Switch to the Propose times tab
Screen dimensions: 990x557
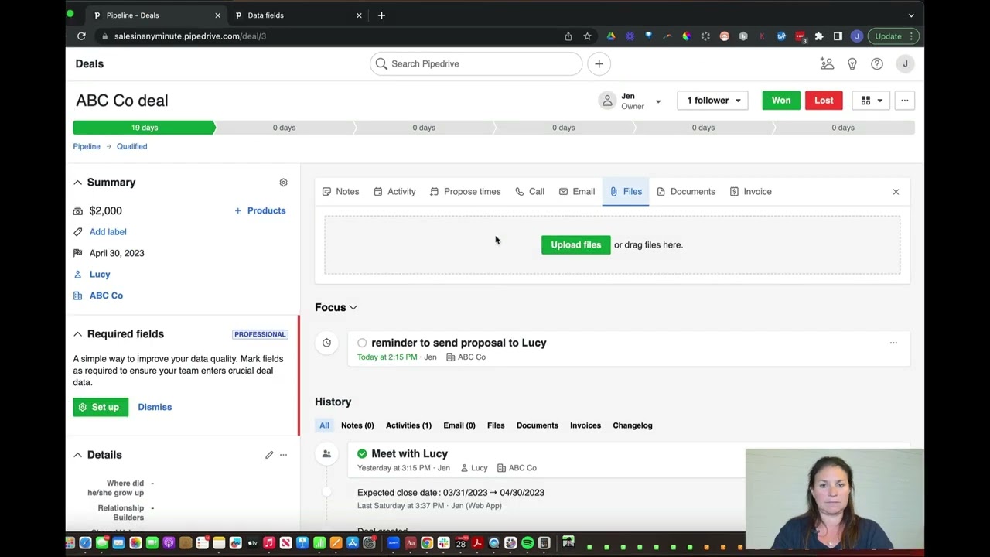pos(465,192)
